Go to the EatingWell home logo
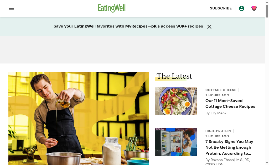 pos(112,8)
